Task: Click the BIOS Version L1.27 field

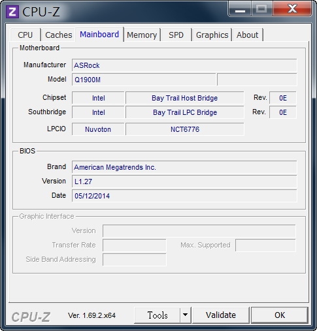Action: tap(184, 181)
